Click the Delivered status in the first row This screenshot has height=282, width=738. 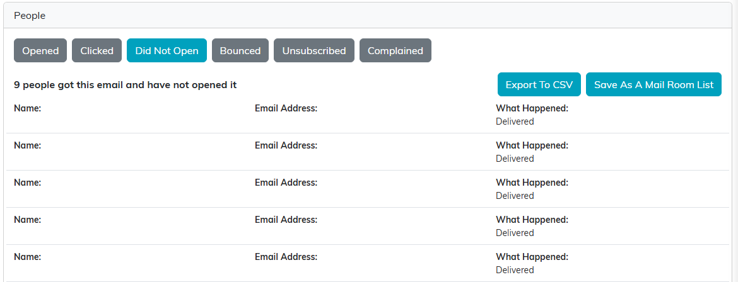[x=515, y=121]
